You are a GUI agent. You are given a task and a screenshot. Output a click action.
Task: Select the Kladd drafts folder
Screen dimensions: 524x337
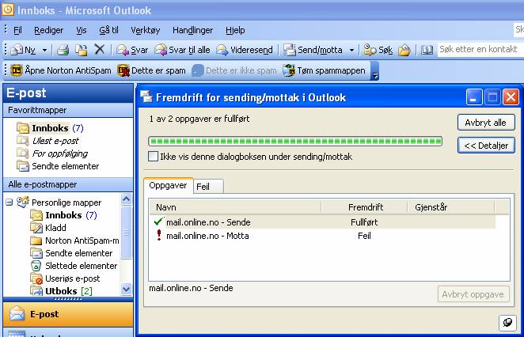tap(48, 228)
